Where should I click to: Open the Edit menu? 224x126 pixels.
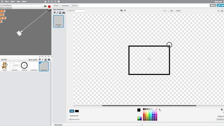(x=13, y=1)
